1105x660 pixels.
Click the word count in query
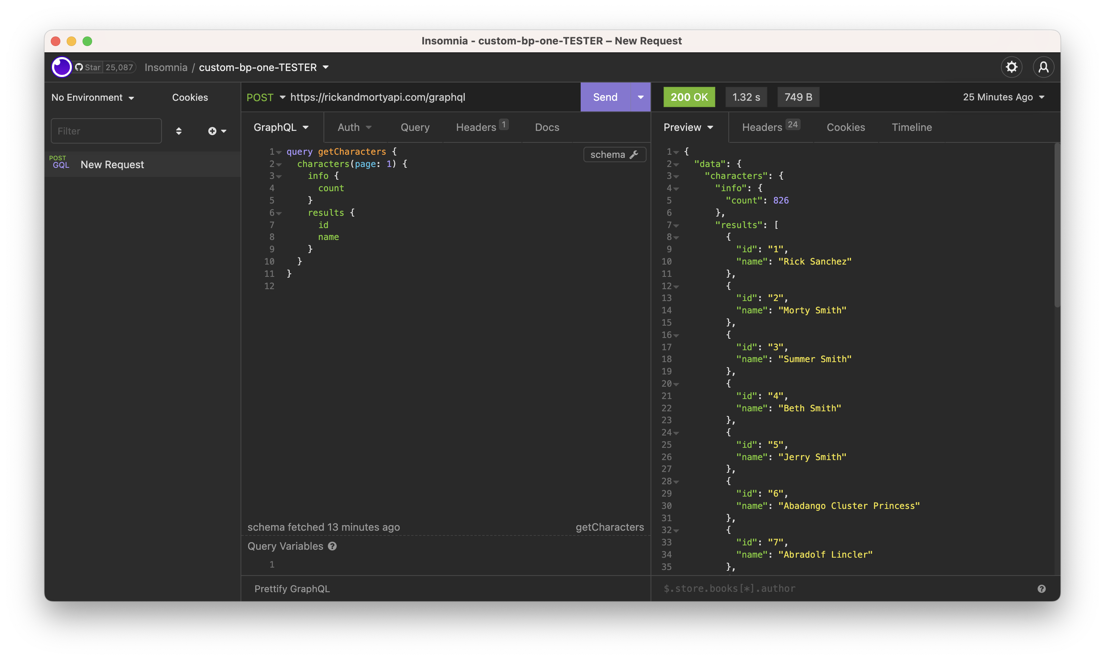tap(331, 188)
